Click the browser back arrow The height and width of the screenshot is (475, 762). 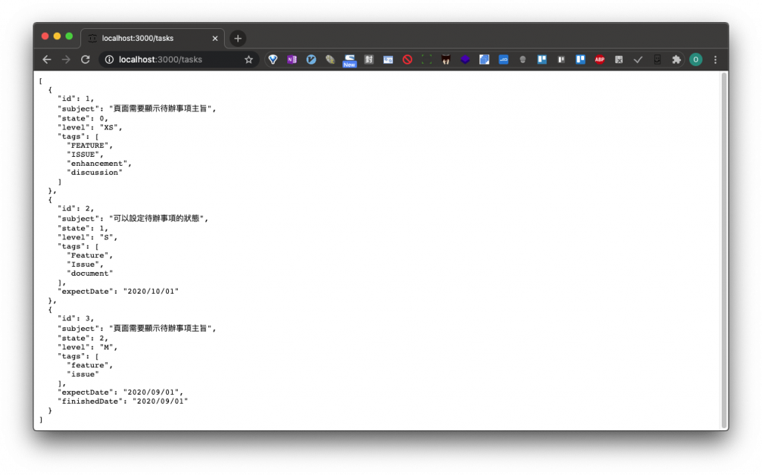pos(47,59)
